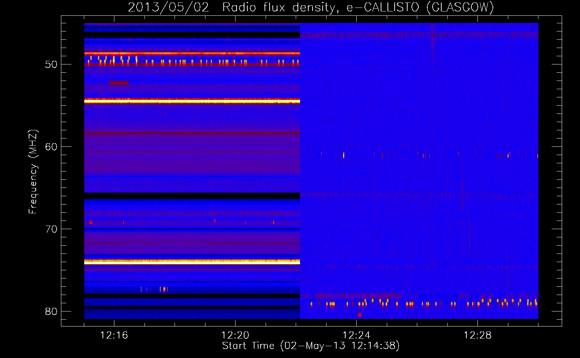This screenshot has height=358, width=580.
Task: Click the bright yellow band near 54.5 MHz
Action: click(x=192, y=102)
